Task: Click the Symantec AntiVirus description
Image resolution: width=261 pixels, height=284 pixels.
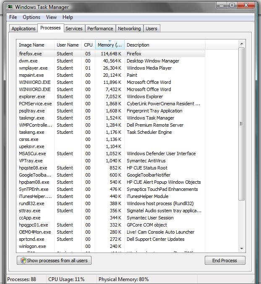Action: coord(146,161)
